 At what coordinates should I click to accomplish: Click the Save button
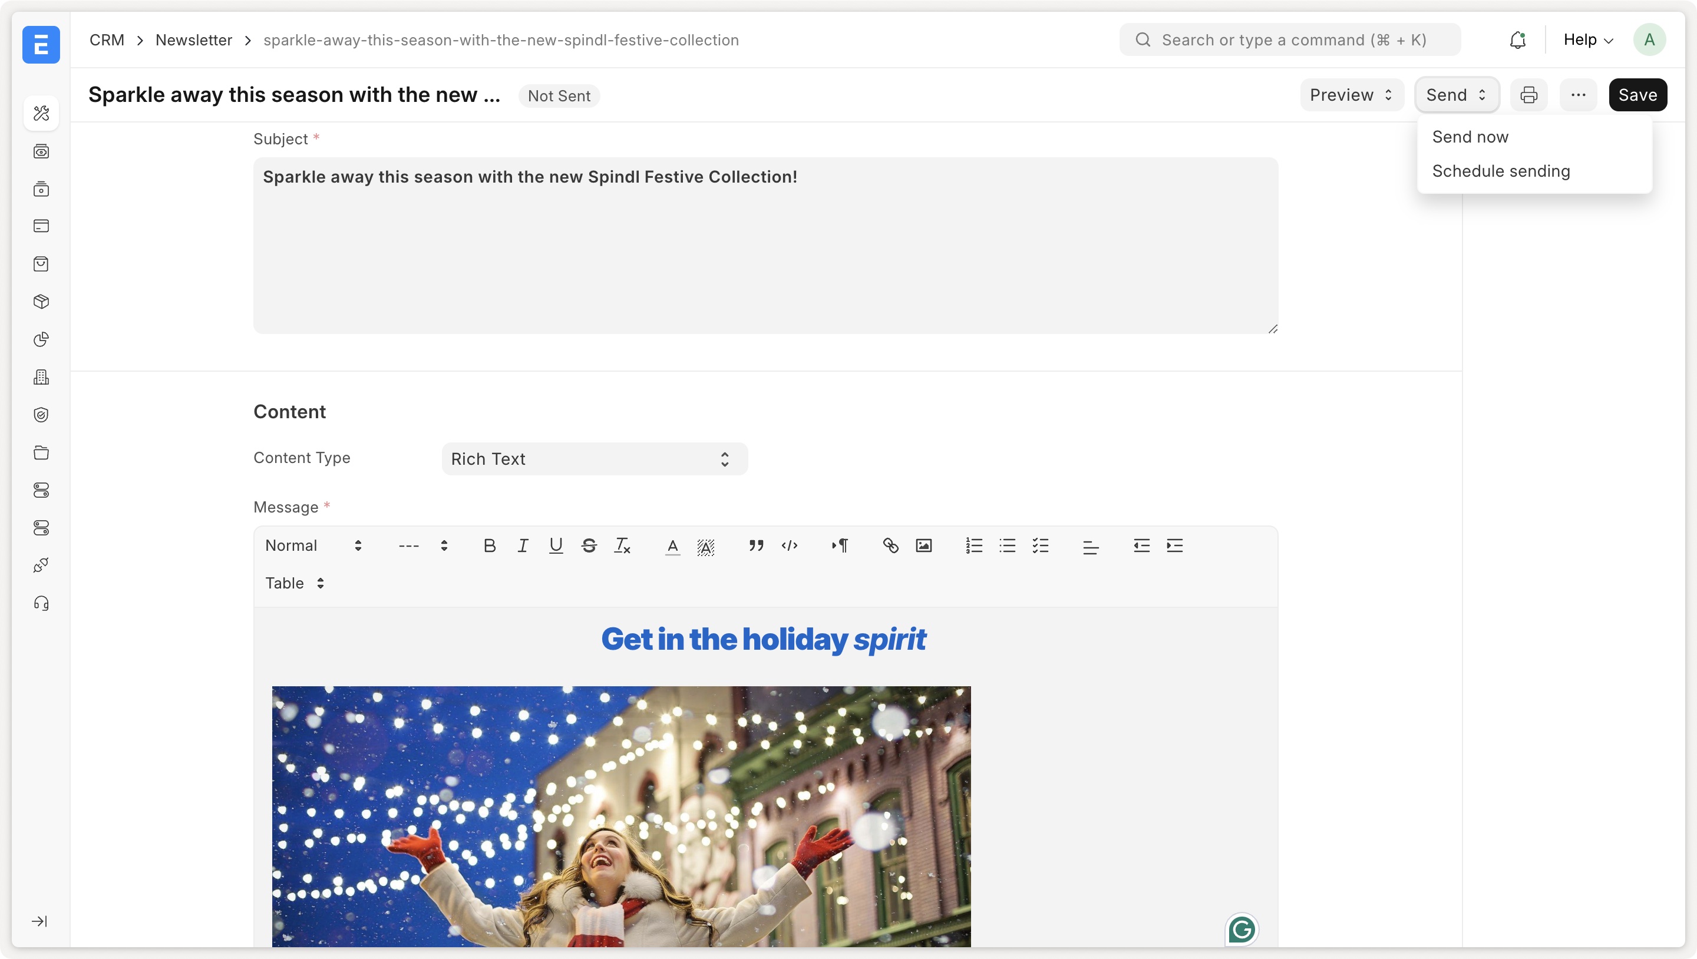pyautogui.click(x=1637, y=95)
